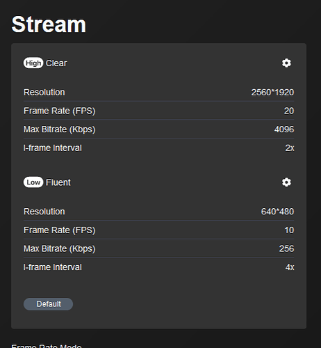
Task: Click the Stream page heading
Action: pos(49,24)
